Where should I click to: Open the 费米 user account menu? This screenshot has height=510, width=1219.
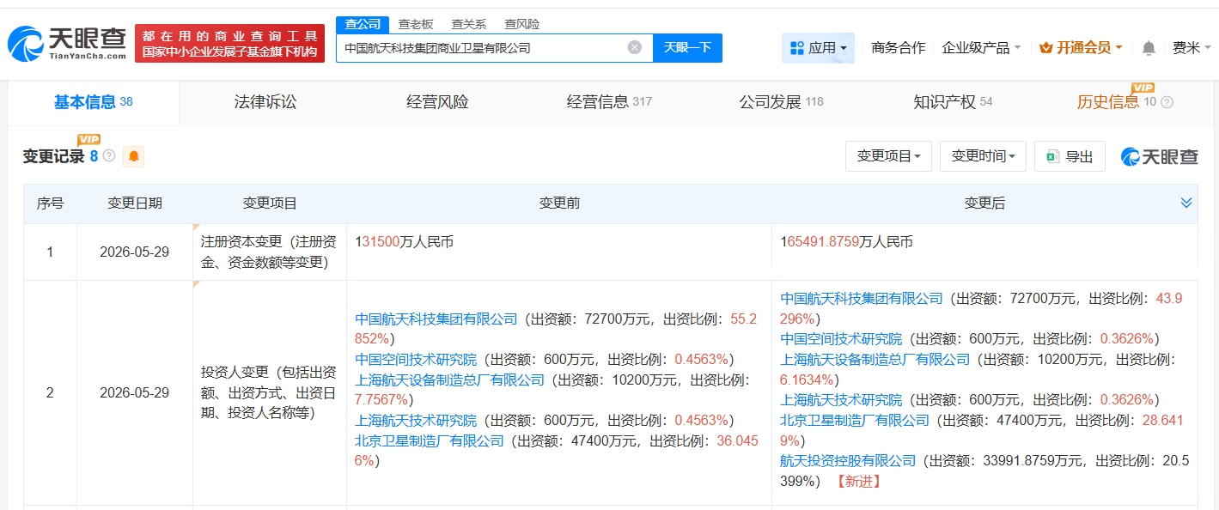(x=1191, y=48)
